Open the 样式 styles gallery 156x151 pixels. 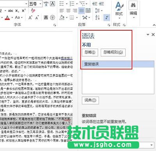119,11
